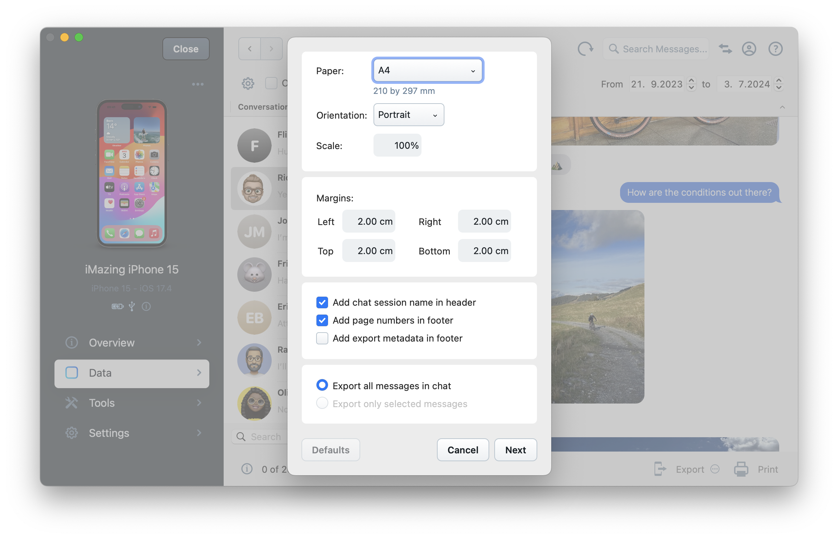Cancel the print options dialog

coord(463,450)
